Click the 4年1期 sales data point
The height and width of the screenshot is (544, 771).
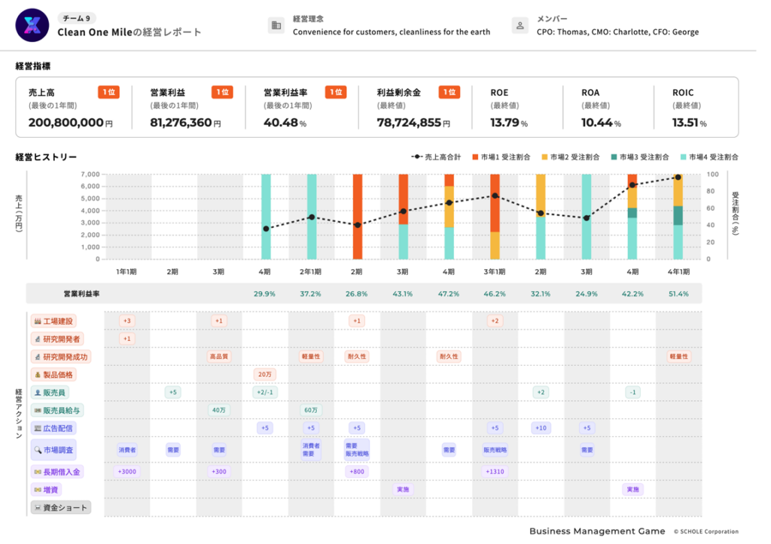point(678,178)
